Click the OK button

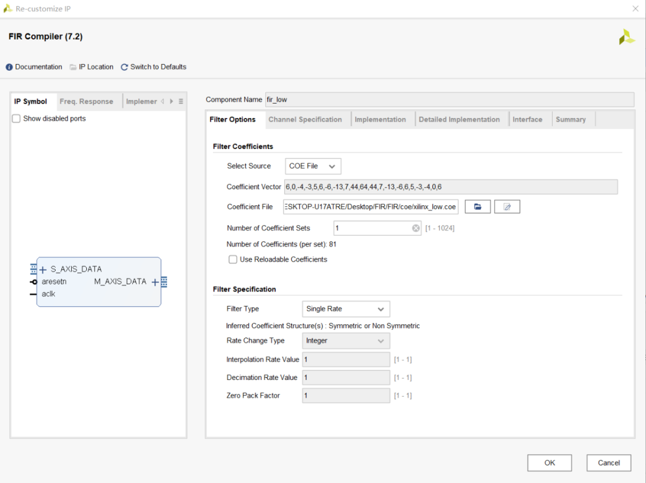pyautogui.click(x=549, y=463)
